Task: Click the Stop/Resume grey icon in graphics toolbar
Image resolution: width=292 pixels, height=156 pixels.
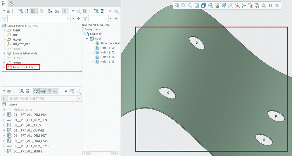Action: (277, 5)
